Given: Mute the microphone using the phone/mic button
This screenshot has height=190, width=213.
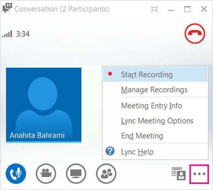Looking at the screenshot, I should [15, 174].
